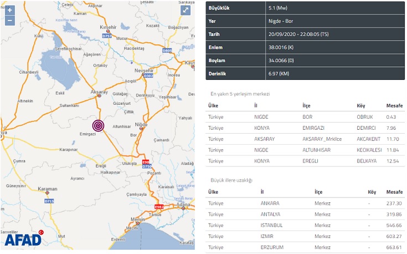Select the ISTANBUL row in big cities table

(305, 225)
